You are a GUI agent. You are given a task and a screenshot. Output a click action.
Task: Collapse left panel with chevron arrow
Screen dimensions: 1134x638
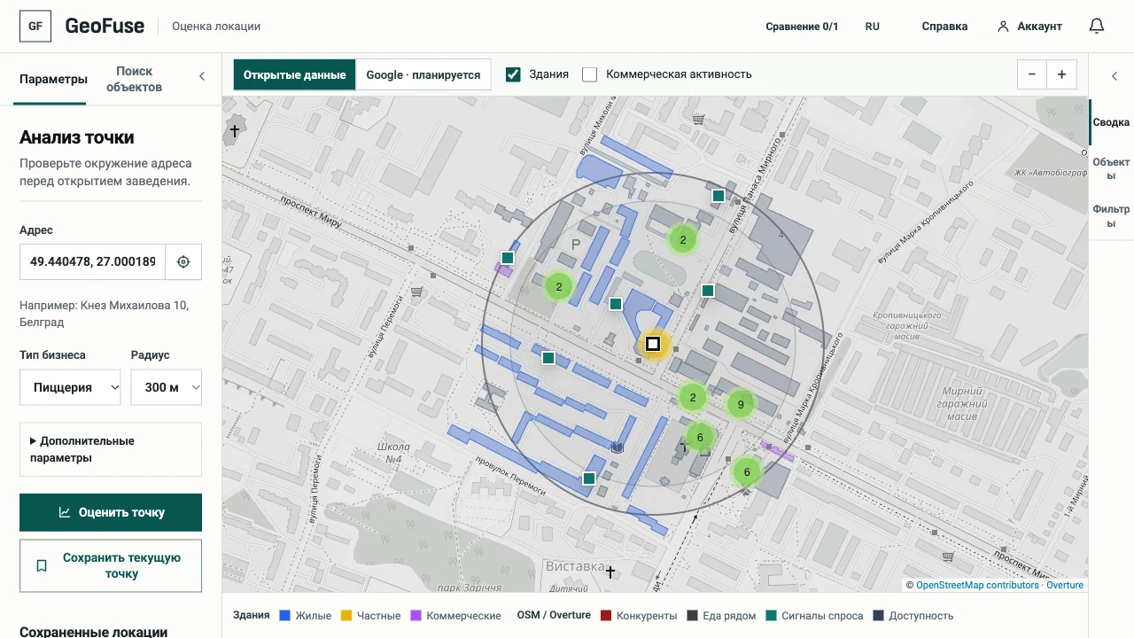[202, 76]
